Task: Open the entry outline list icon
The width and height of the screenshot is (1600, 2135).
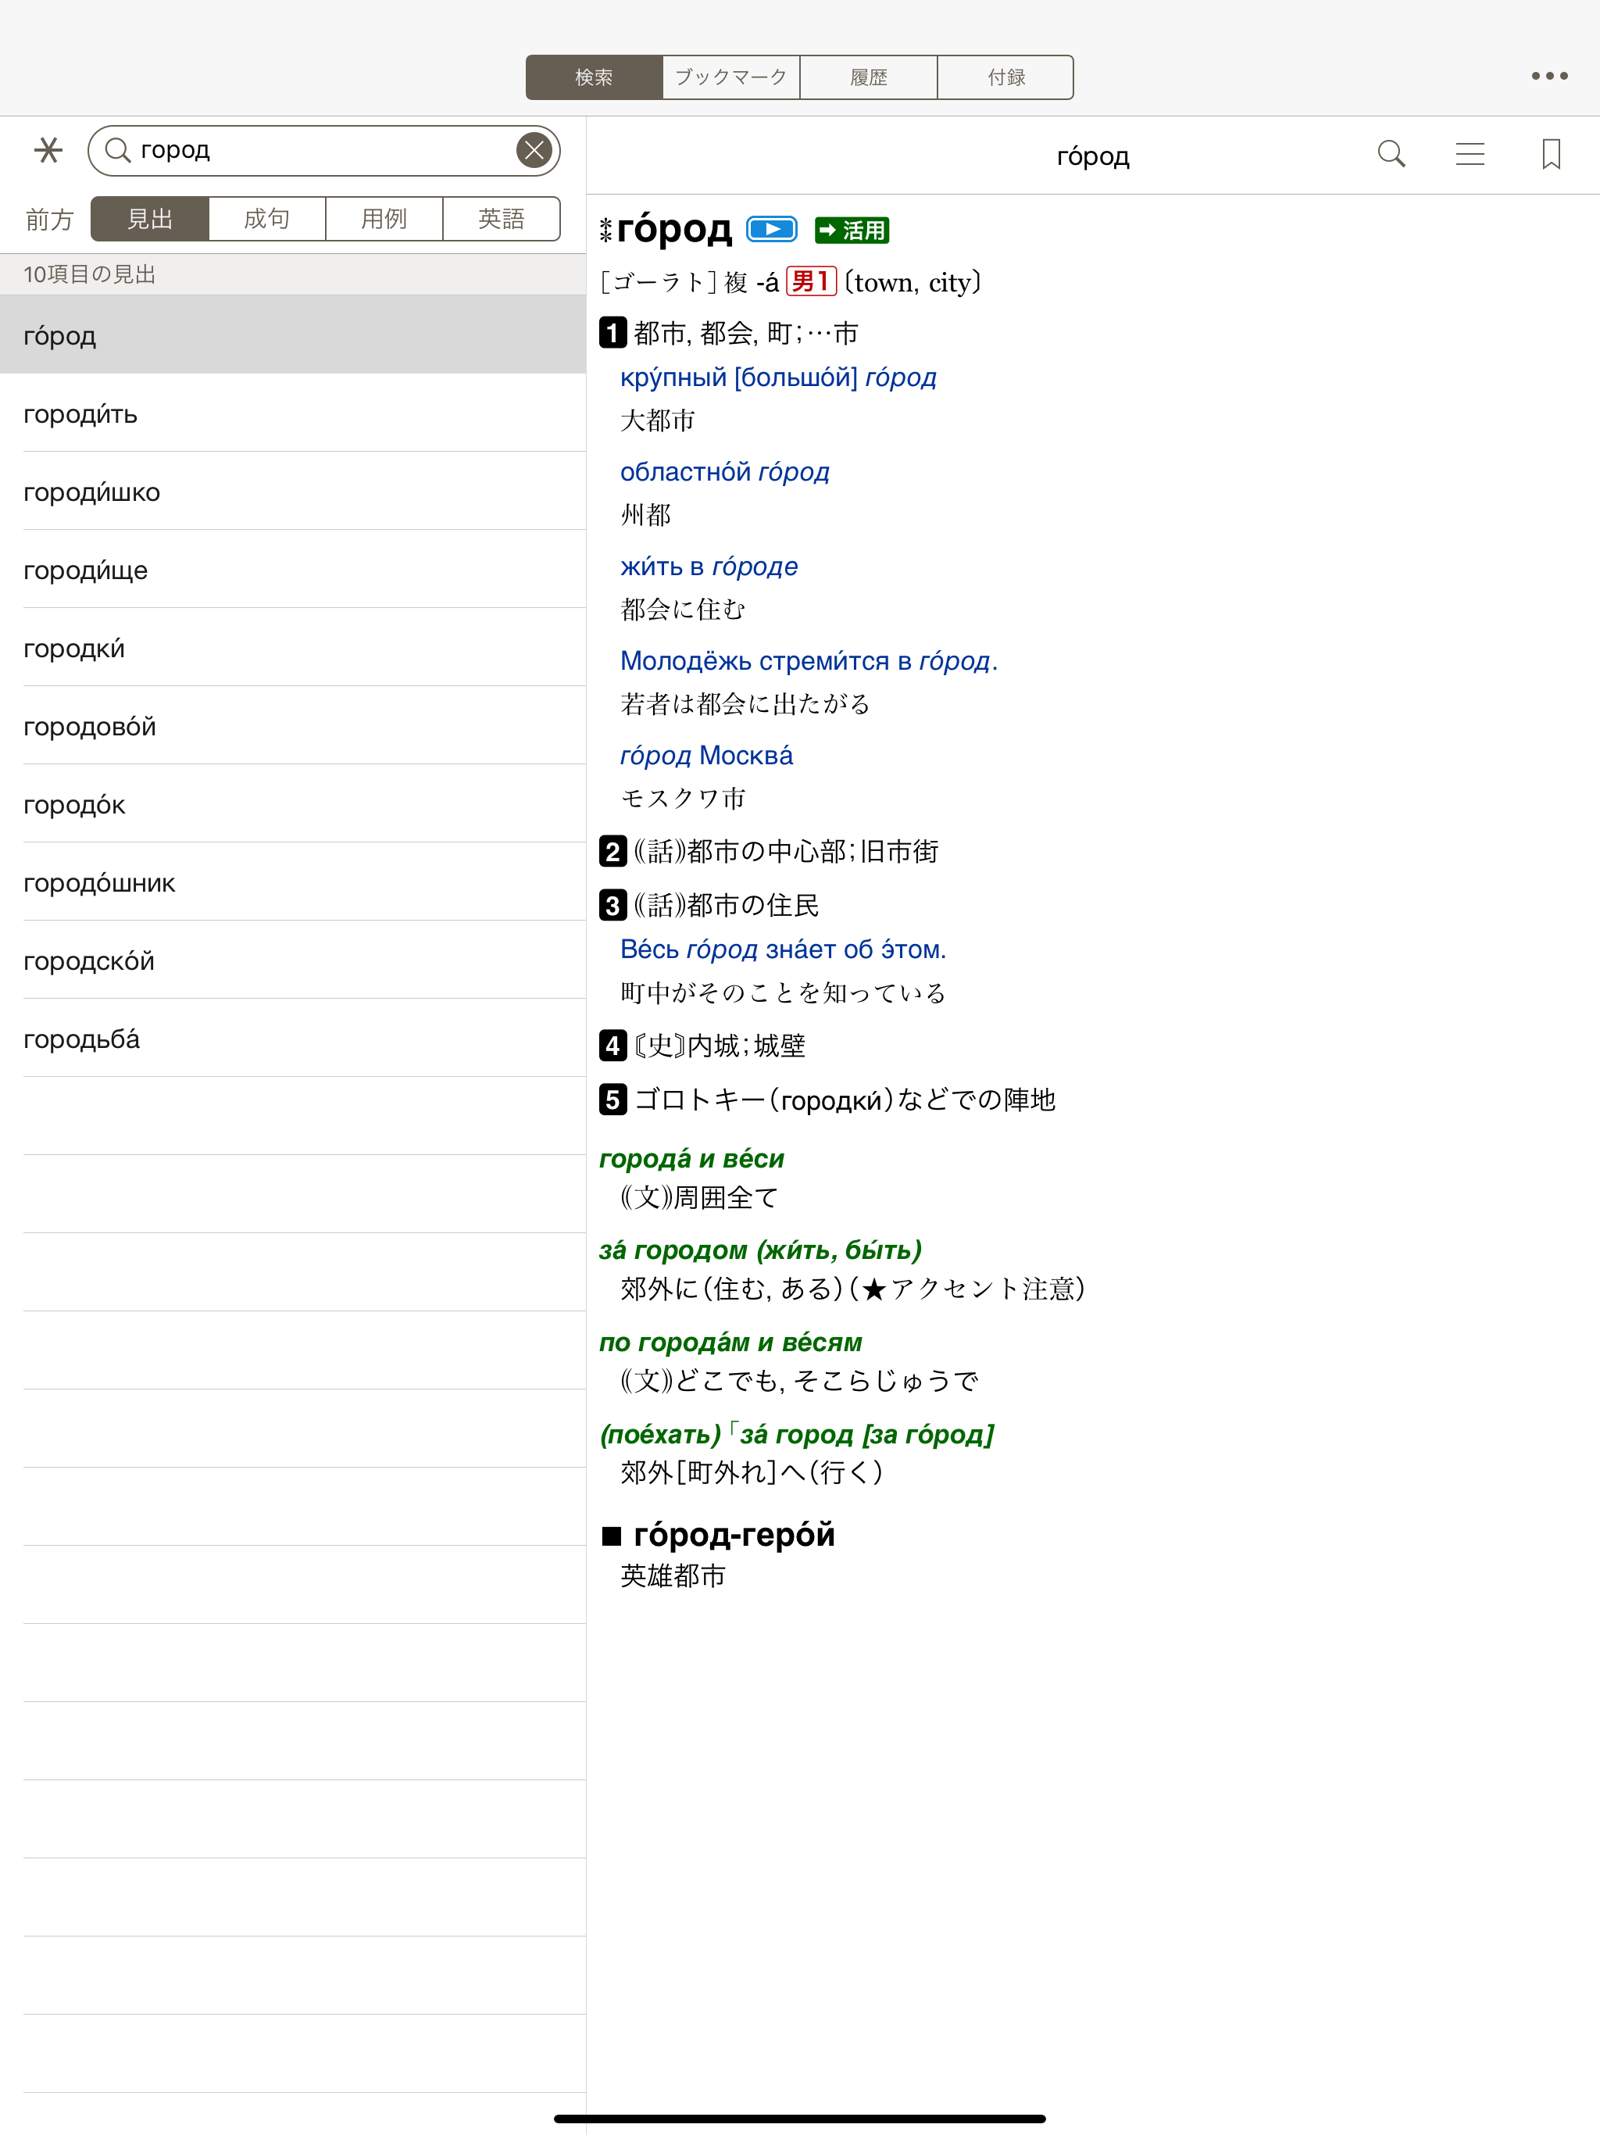Action: tap(1470, 155)
